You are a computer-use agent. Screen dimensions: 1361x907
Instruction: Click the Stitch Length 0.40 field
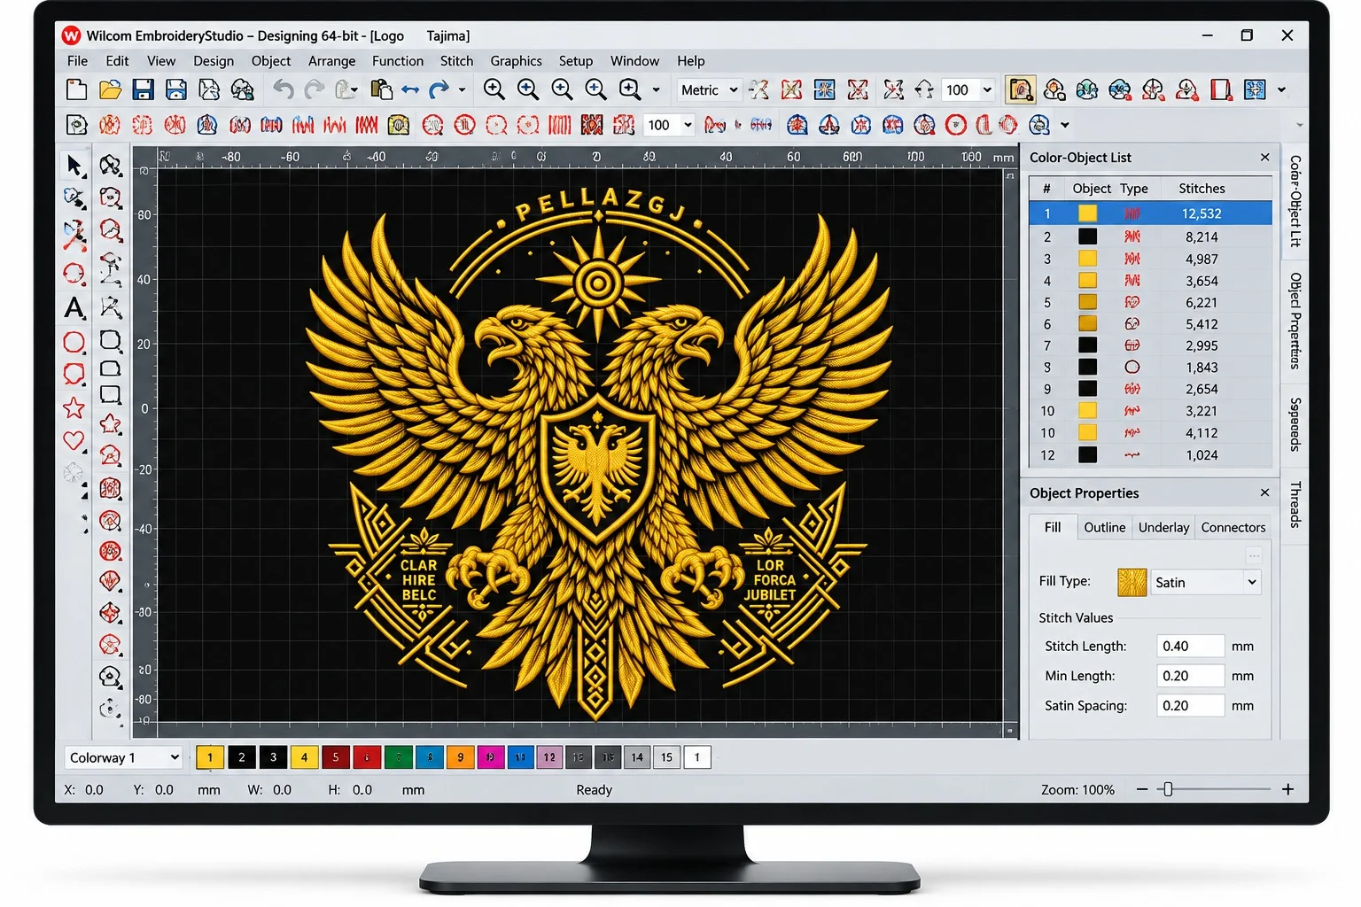1190,646
